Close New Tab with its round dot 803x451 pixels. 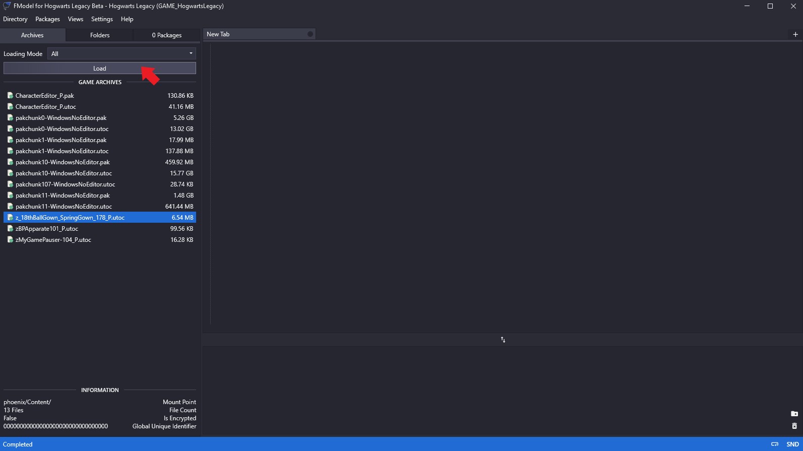click(310, 34)
